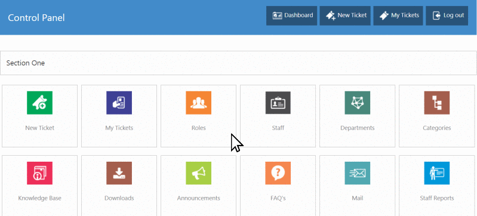Viewport: 477px width, 216px height.
Task: Click the New Ticket header button label
Action: coord(352,15)
